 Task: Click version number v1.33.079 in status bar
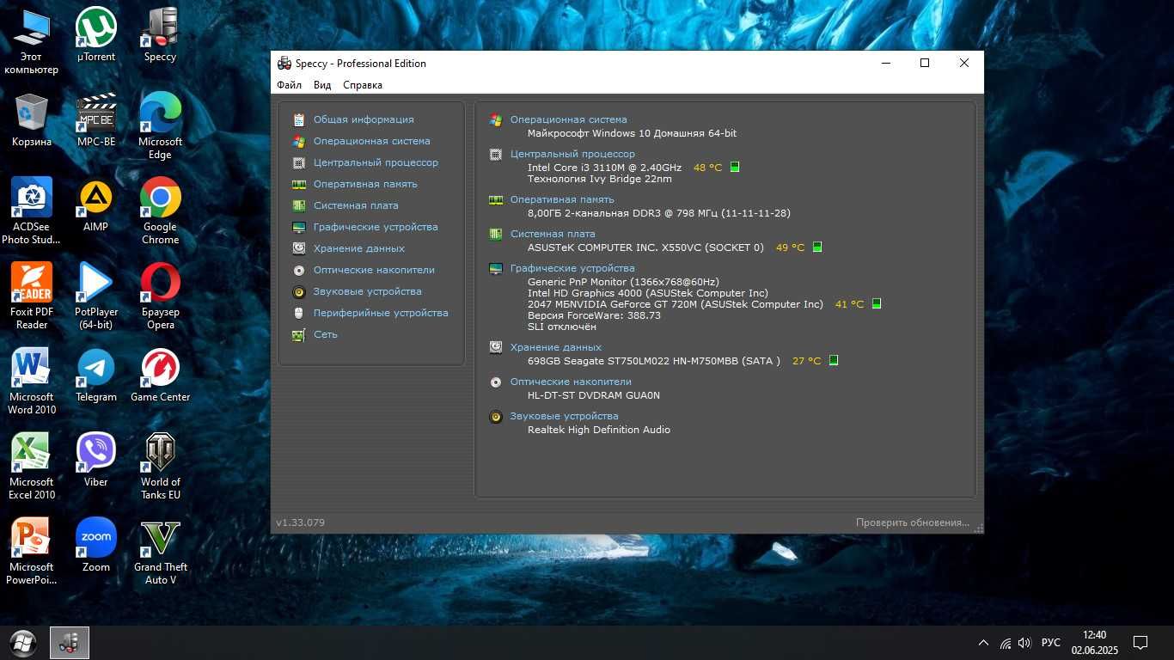click(x=300, y=522)
